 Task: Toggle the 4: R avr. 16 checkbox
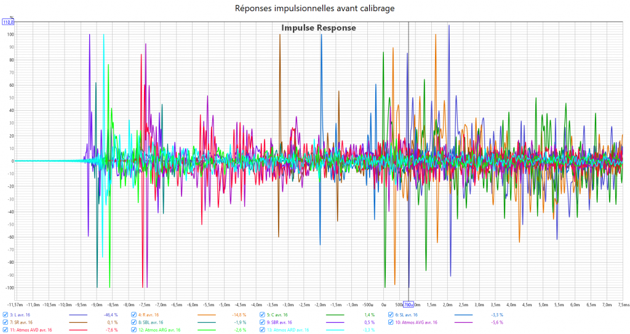[x=134, y=314]
